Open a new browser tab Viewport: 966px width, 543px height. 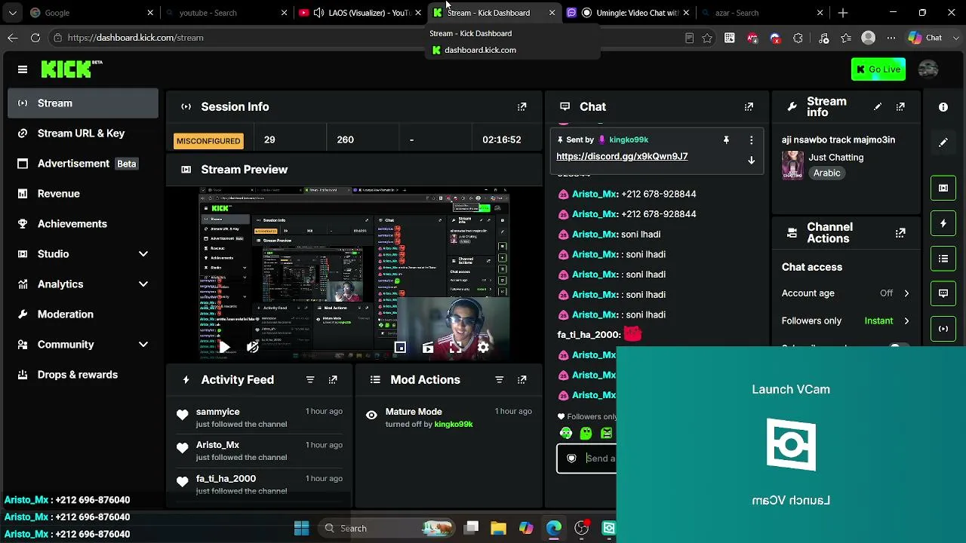point(843,13)
